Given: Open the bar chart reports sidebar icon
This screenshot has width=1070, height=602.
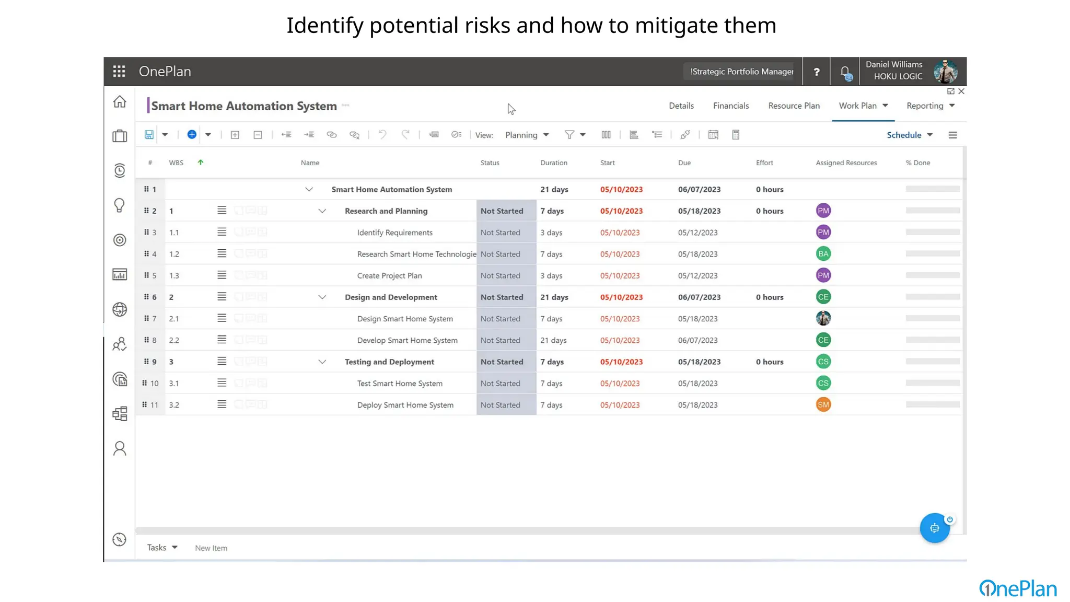Looking at the screenshot, I should click(120, 274).
